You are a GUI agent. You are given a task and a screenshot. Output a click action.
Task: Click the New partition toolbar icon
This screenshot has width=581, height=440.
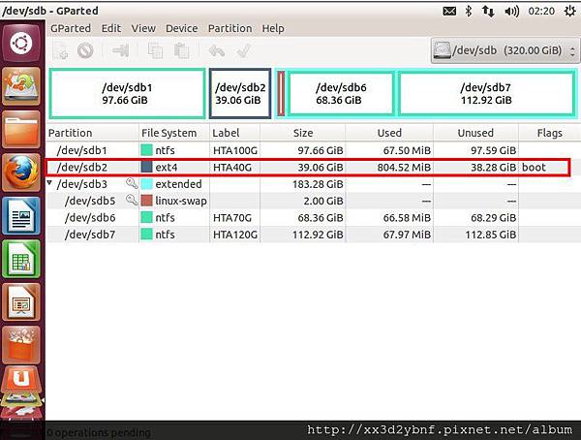click(61, 50)
